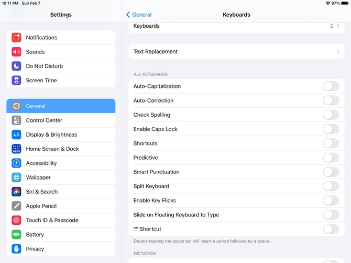Enable the Auto-Capitalization switch
Screen dimensions: 351x263
[x=331, y=86]
